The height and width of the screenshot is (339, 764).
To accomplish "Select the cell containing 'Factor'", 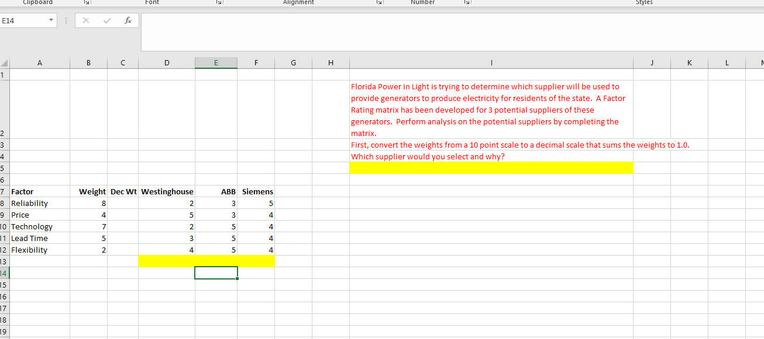I will tap(39, 191).
